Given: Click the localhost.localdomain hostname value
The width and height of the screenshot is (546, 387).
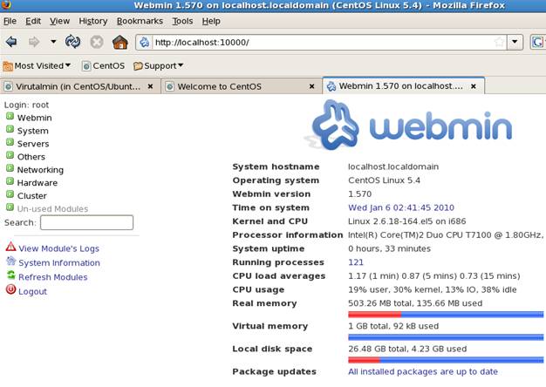Looking at the screenshot, I should 393,166.
